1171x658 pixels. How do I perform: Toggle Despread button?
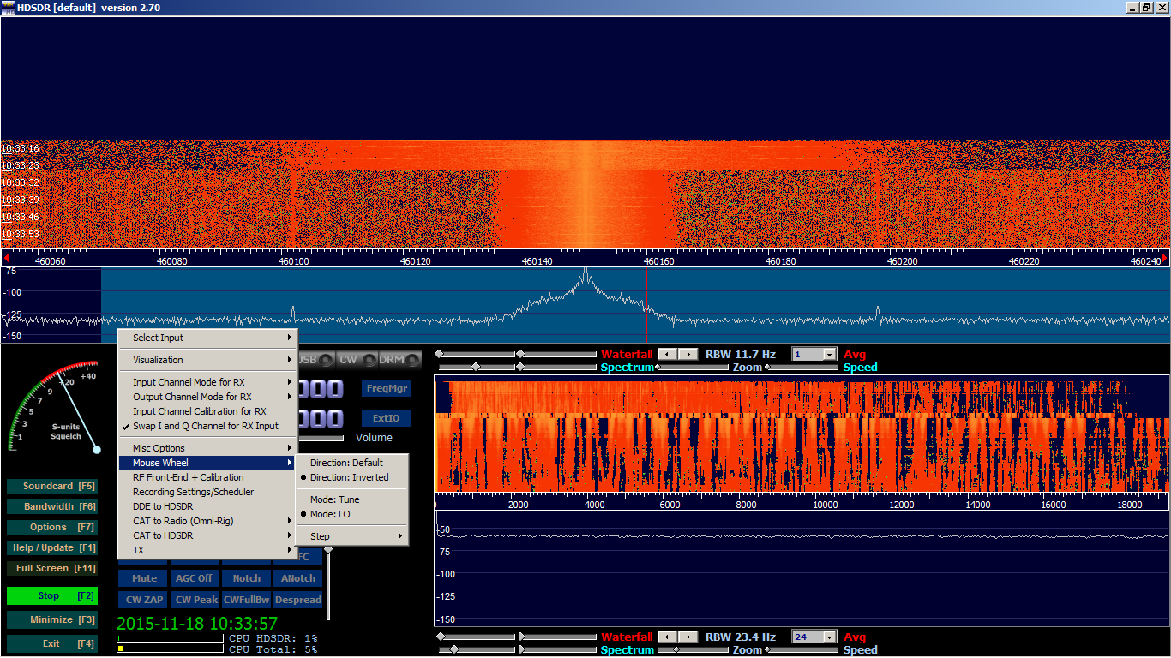coord(298,600)
